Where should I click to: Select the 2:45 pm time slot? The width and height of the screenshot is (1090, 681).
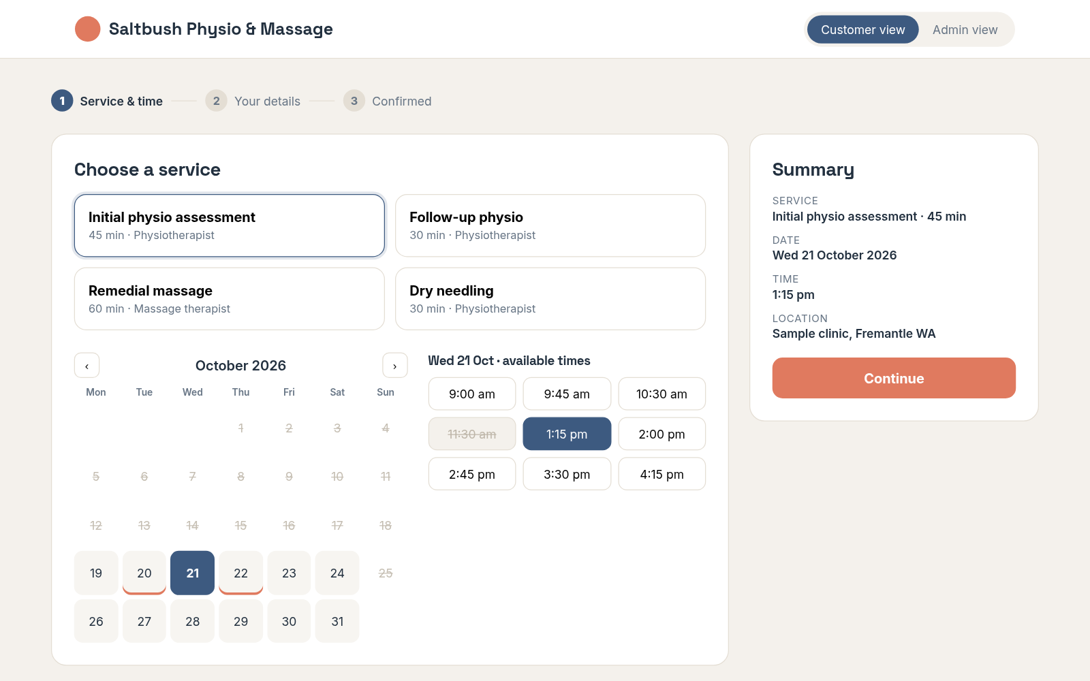(x=472, y=474)
